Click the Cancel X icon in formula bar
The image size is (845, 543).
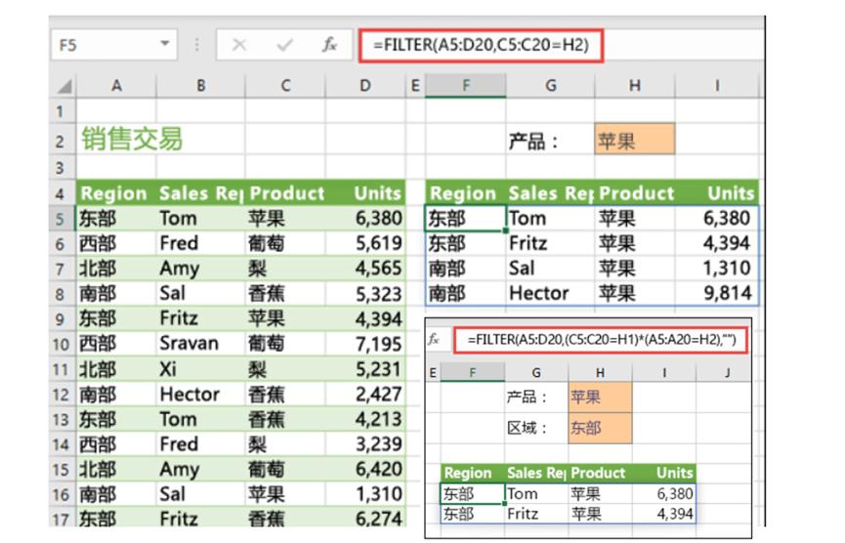pyautogui.click(x=239, y=45)
